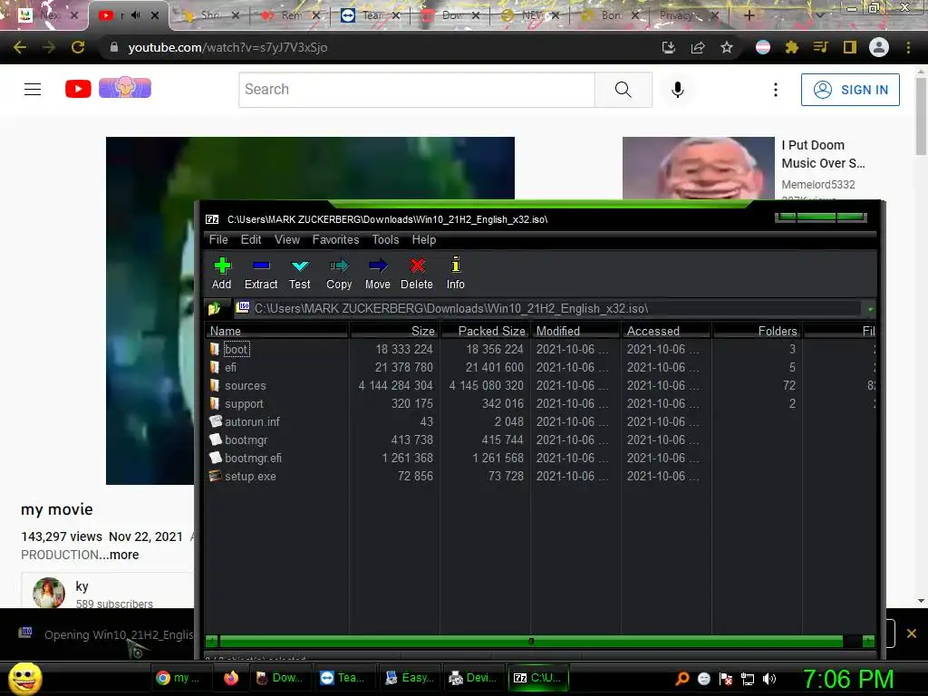Mute the YouTube tab audio

136,15
